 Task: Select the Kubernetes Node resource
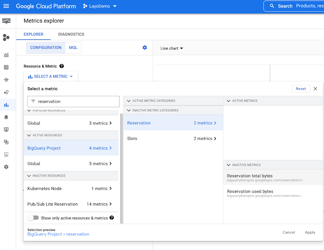71,189
